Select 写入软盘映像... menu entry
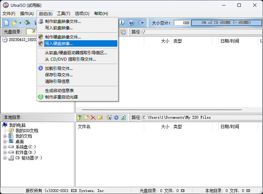Screen dimensions: 263x194 click(77, 28)
